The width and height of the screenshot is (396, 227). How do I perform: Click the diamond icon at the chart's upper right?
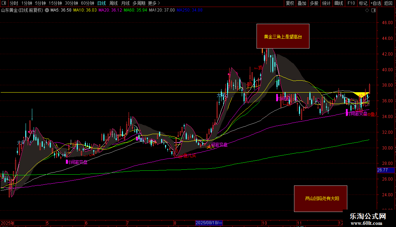(x=367, y=10)
